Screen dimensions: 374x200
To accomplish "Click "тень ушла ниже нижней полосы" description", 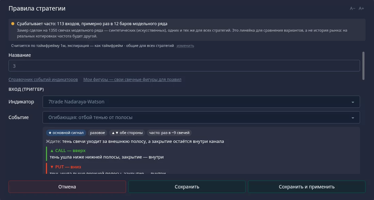I will click(107, 157).
